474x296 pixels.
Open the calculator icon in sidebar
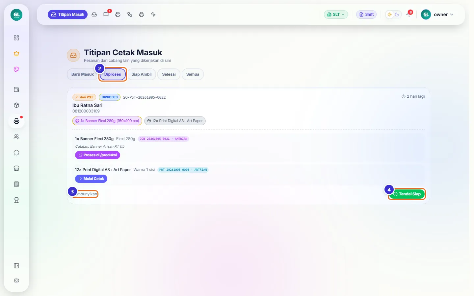[x=16, y=184]
